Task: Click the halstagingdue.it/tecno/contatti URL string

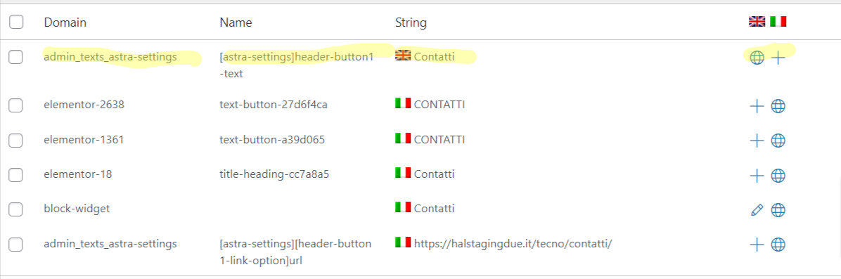Action: pyautogui.click(x=513, y=244)
